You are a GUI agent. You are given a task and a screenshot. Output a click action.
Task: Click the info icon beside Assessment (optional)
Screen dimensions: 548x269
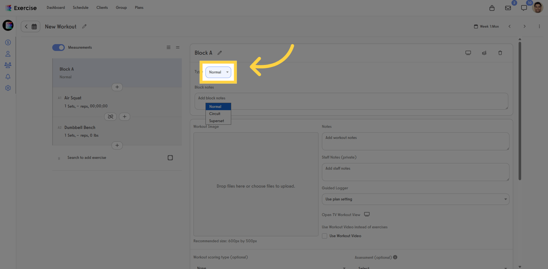tap(395, 257)
